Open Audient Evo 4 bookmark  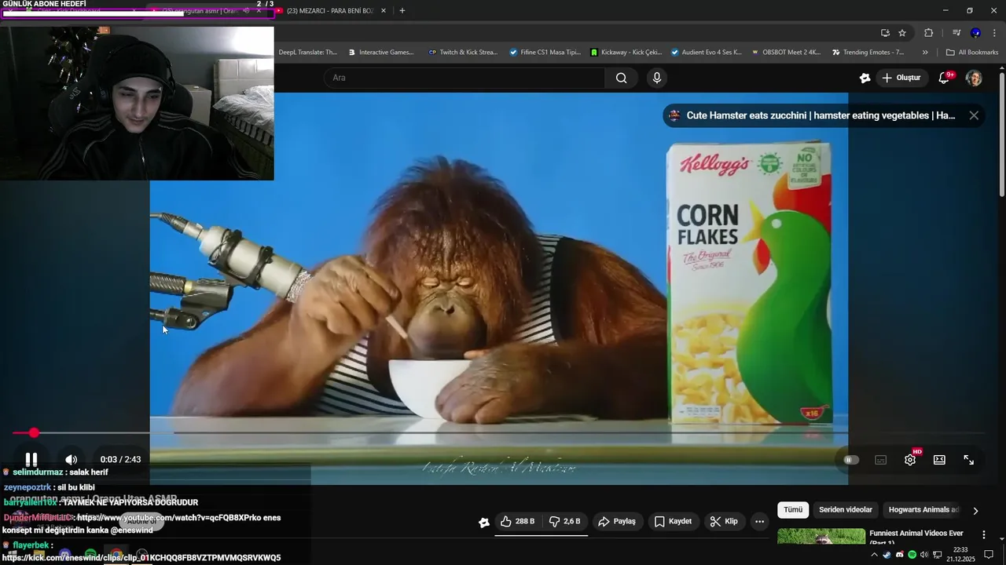(x=706, y=53)
